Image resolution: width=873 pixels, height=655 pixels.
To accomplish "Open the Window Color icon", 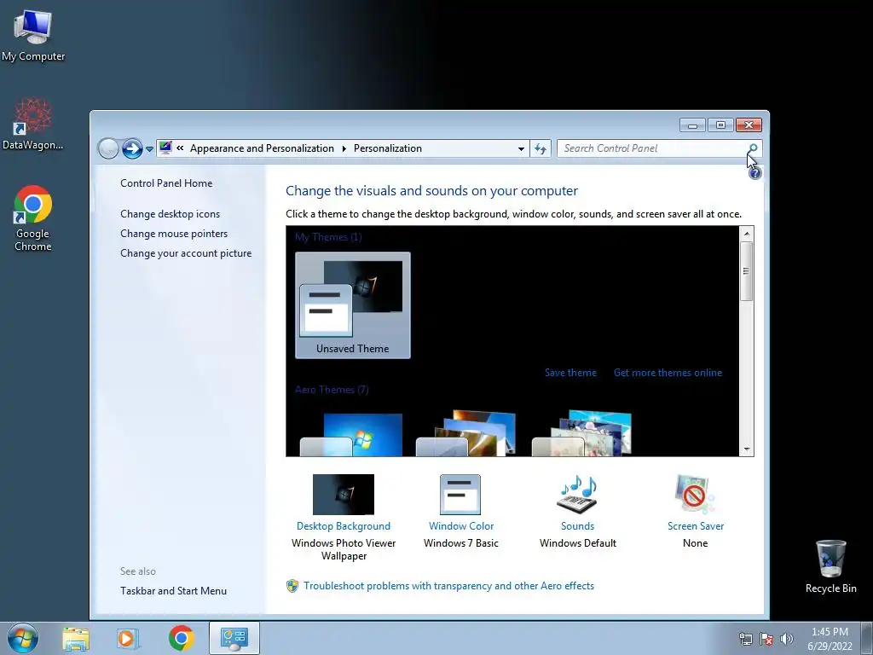I will click(460, 495).
